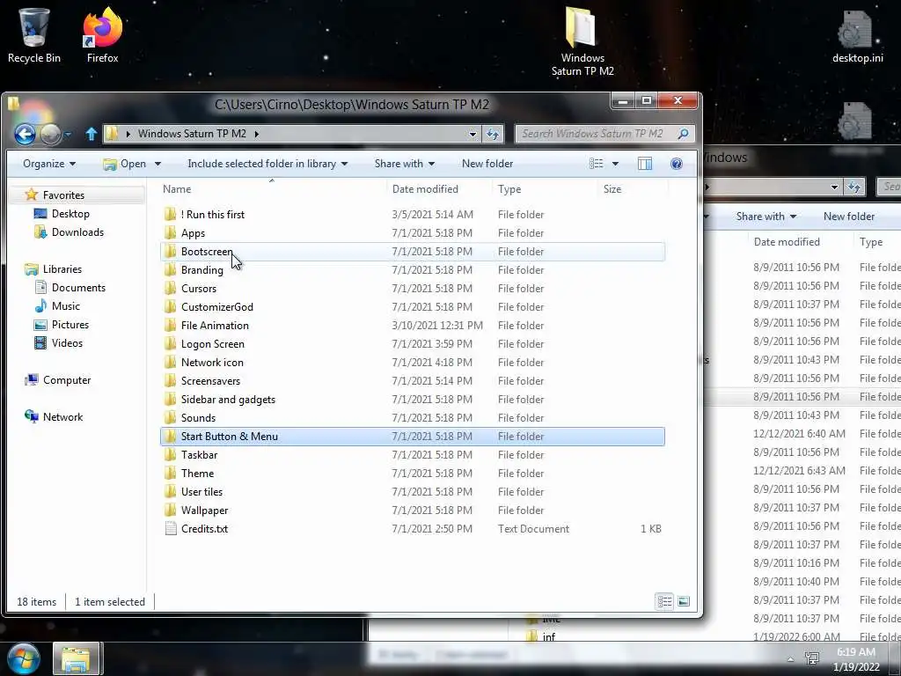Open the Start menu orb
This screenshot has height=676, width=901.
[x=24, y=658]
